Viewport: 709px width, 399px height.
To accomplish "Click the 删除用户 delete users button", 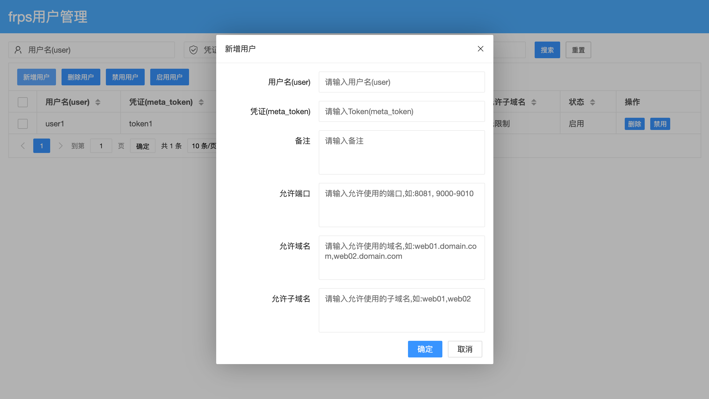I will coord(81,77).
